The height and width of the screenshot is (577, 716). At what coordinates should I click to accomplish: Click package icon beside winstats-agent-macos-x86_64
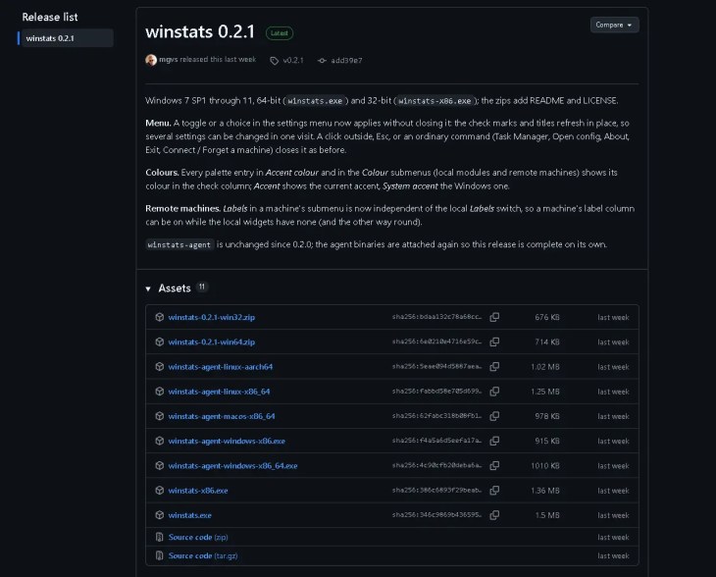pyautogui.click(x=159, y=416)
